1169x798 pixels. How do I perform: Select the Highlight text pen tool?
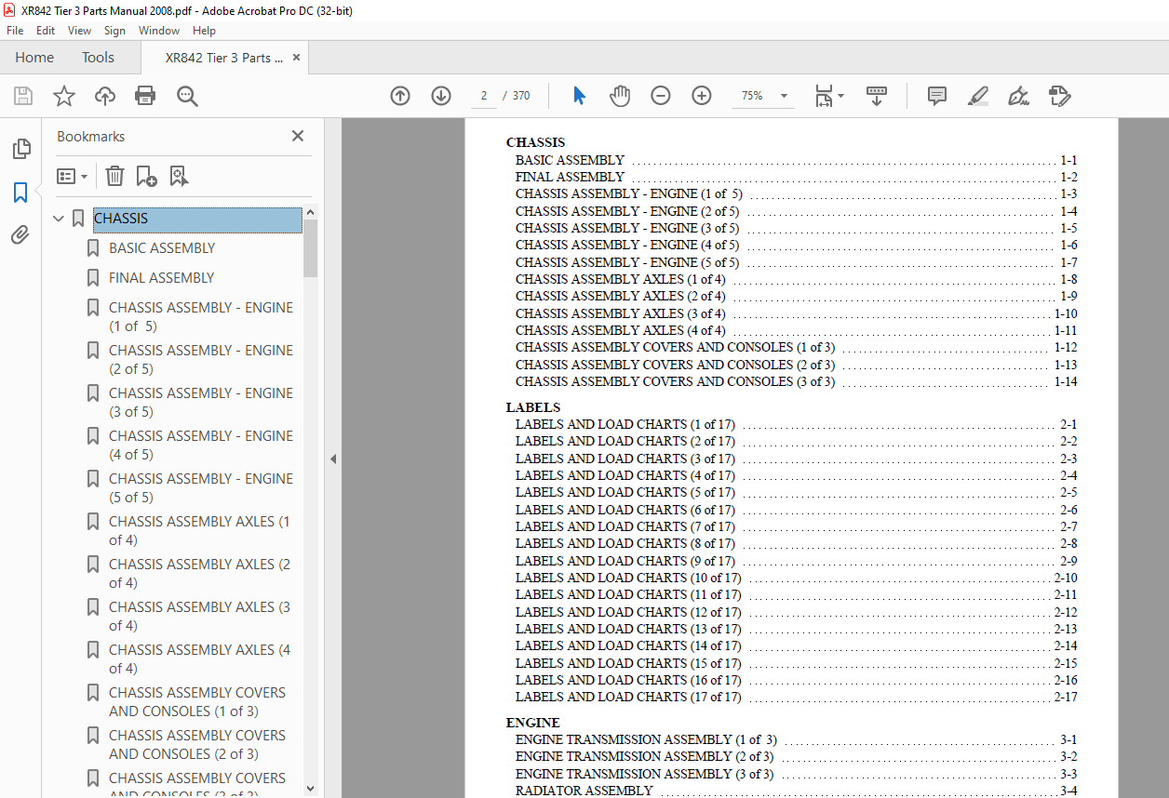coord(977,96)
